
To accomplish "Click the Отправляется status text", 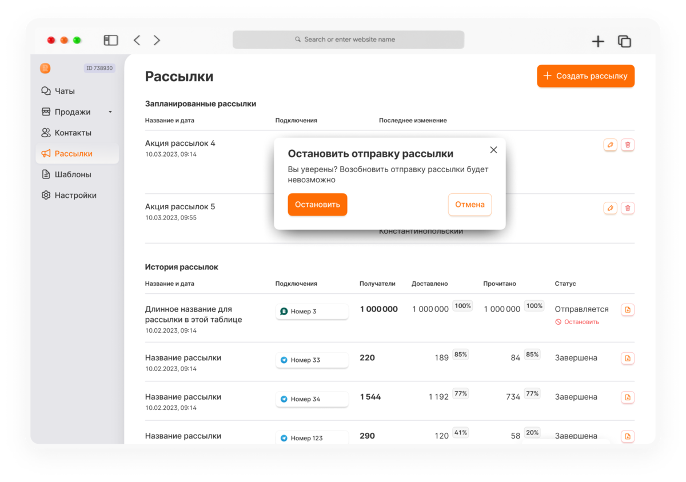I will click(581, 309).
